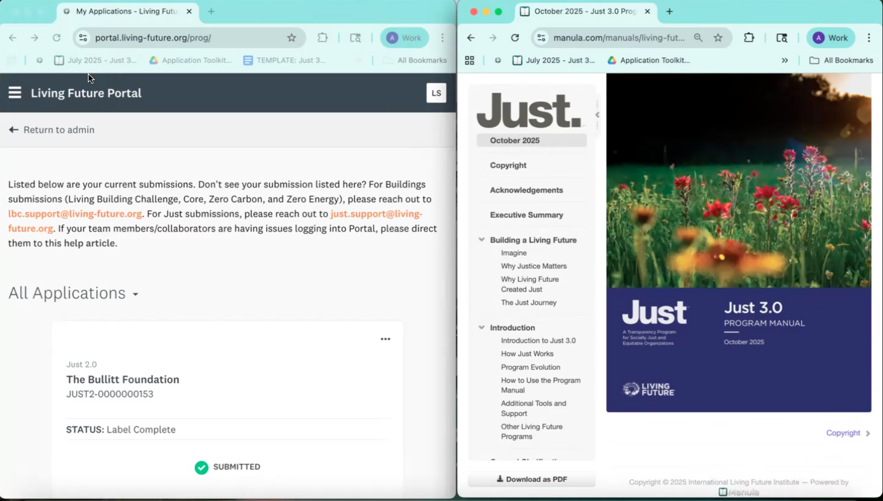Screen dimensions: 883x501
Task: Open a new tab in the portal window
Action: 211,11
